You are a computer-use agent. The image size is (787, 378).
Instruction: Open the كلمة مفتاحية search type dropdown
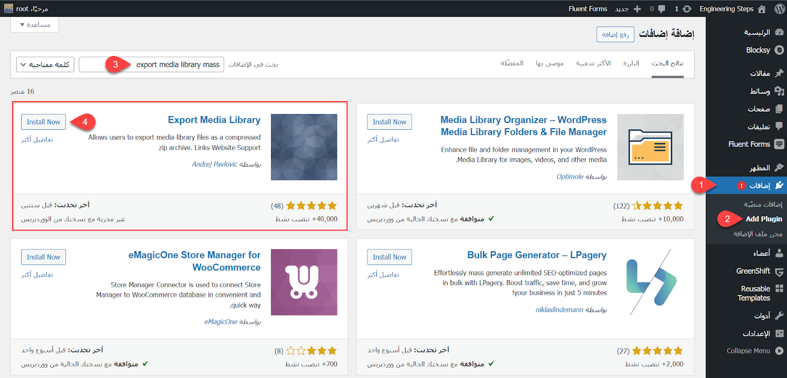point(45,64)
